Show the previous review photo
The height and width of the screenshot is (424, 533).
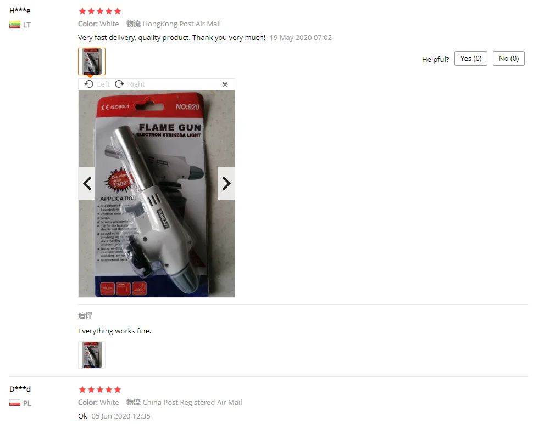(87, 184)
